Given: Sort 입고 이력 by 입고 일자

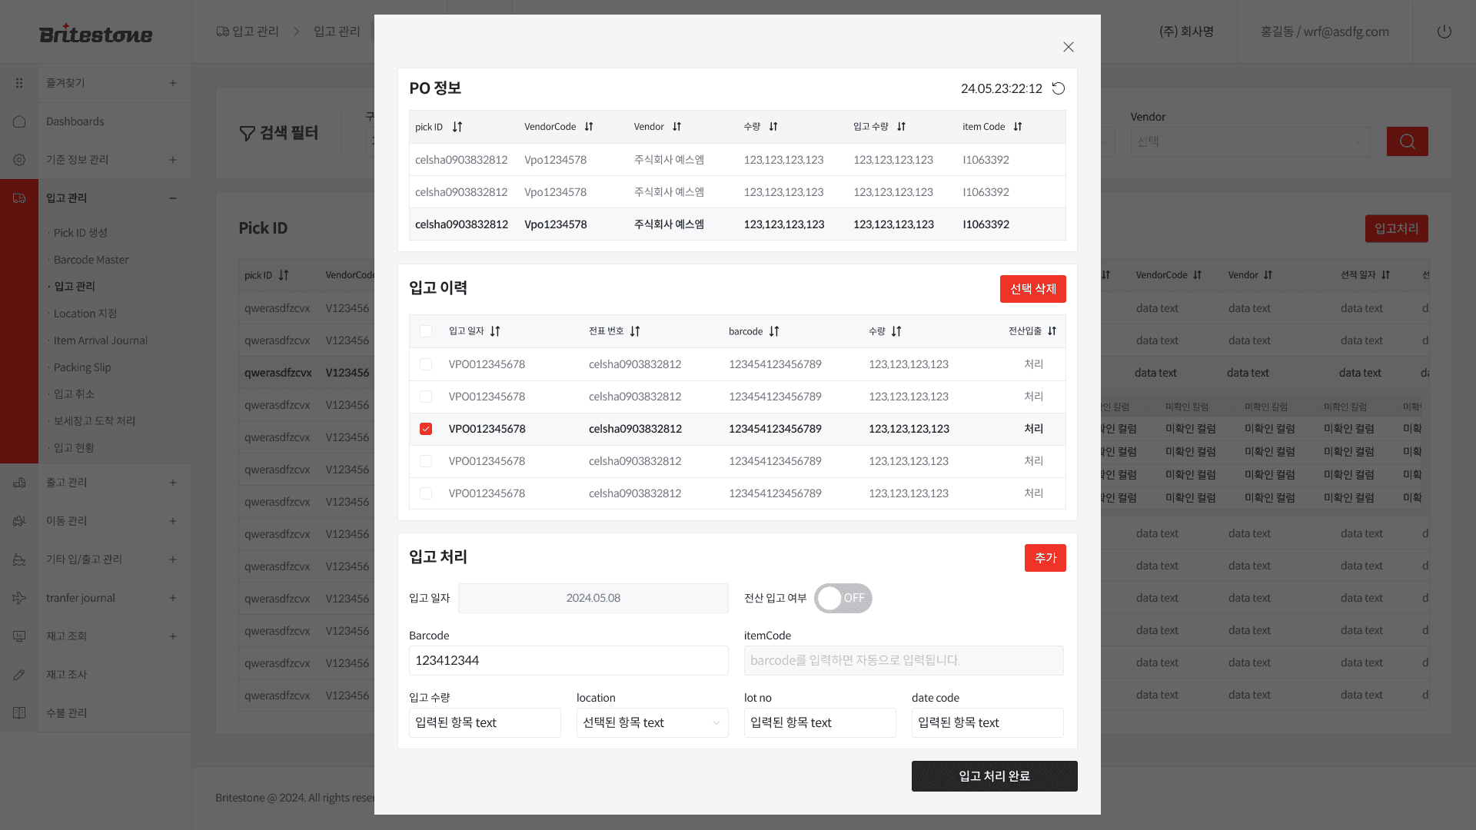Looking at the screenshot, I should point(495,331).
